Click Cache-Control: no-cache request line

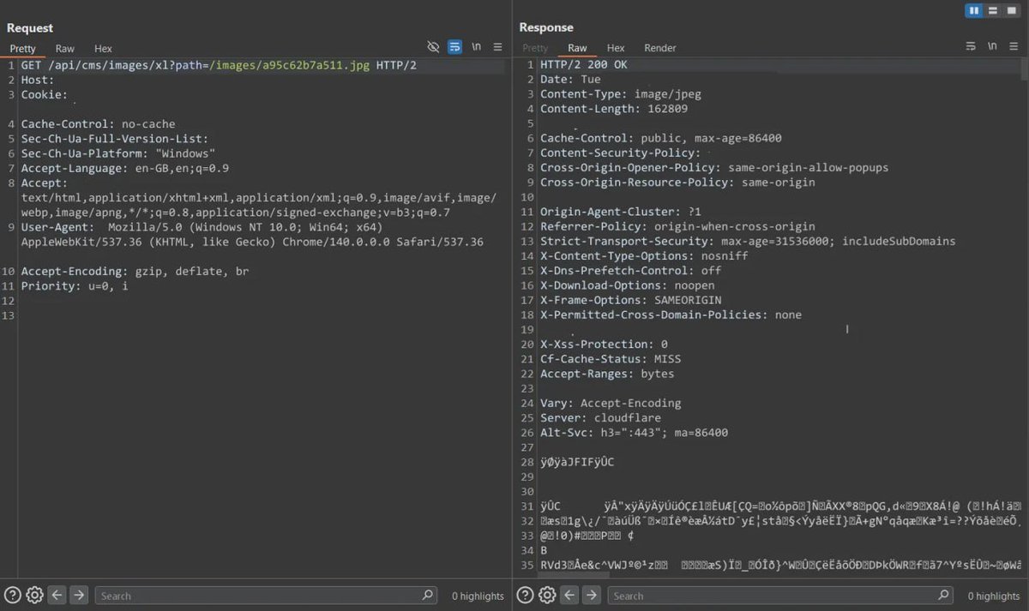98,124
